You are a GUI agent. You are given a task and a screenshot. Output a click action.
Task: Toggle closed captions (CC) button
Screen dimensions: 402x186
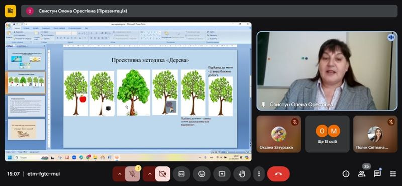pos(181,174)
